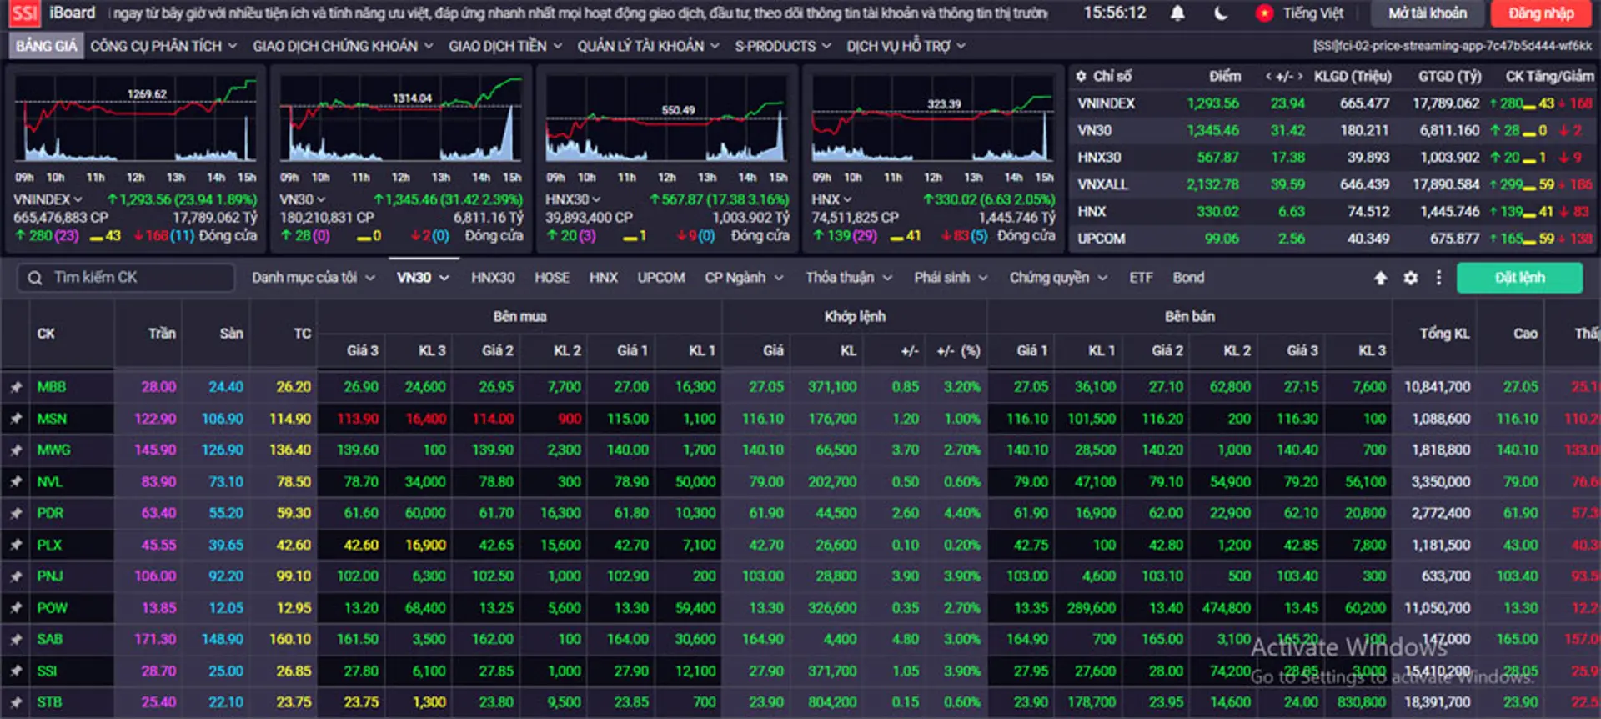Click in Tìm kiếm CK search field
The image size is (1601, 719).
click(125, 278)
